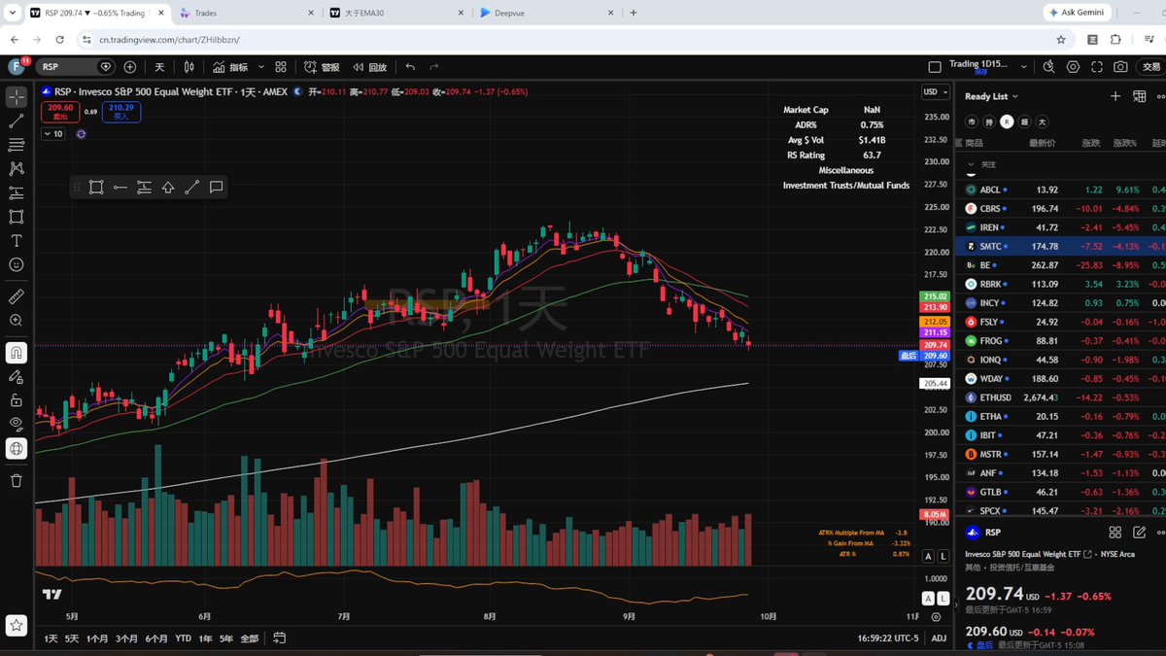Open the 警报 alert button

click(322, 67)
